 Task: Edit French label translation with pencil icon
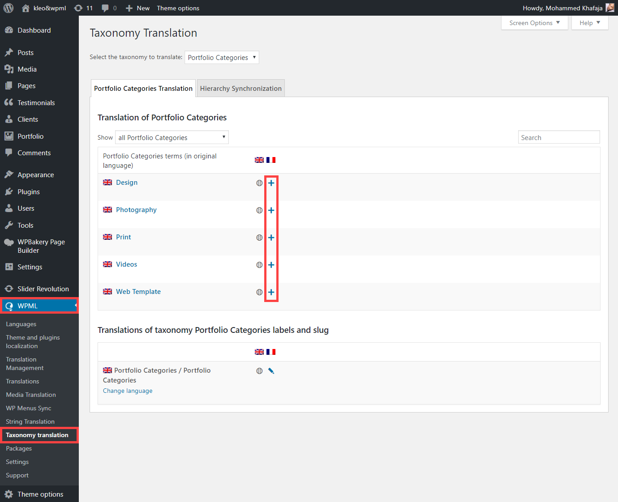point(271,371)
